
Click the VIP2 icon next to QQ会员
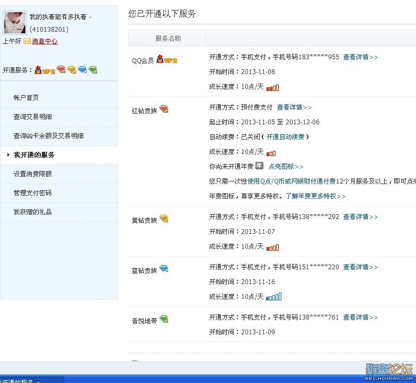click(166, 59)
